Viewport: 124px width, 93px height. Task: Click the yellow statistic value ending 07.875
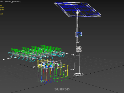click(x=2, y=8)
